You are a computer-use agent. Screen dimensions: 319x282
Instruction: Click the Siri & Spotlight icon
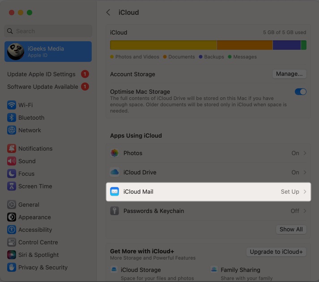[x=12, y=255]
